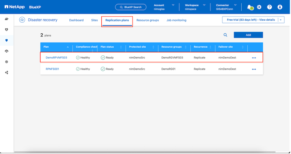
Task: Open the DemoRPVMFS03 plan link
Action: coord(57,58)
